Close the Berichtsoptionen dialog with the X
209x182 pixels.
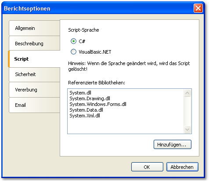198,8
